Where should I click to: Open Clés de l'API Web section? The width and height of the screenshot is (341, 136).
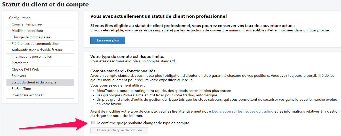tap(25, 69)
